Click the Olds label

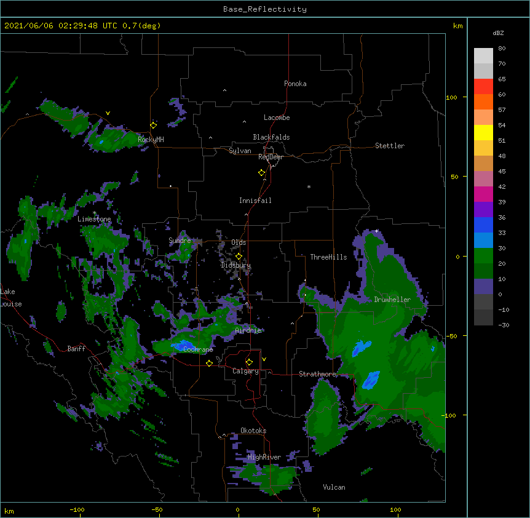239,242
